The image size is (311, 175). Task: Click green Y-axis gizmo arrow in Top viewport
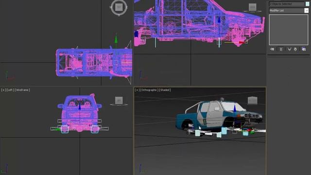coord(116,39)
